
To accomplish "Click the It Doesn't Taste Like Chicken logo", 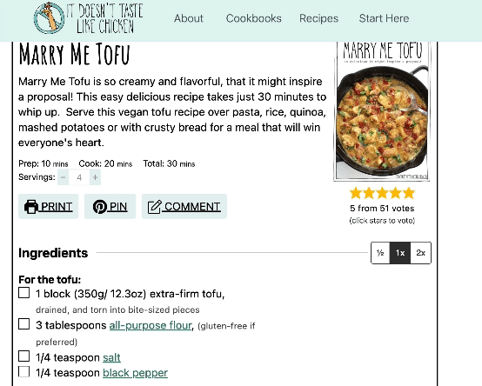I will tap(88, 18).
